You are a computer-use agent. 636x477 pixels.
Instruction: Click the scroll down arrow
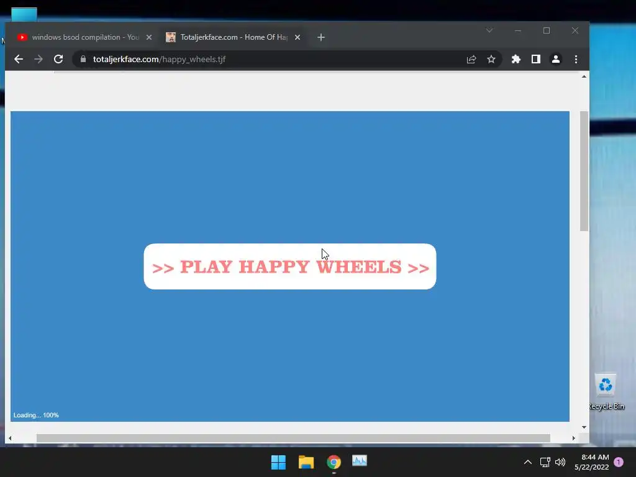pyautogui.click(x=584, y=427)
